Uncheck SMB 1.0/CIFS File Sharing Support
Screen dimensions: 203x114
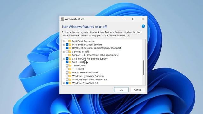pos(67,58)
